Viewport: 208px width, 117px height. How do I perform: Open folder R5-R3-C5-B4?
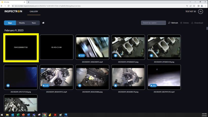(x=56, y=47)
